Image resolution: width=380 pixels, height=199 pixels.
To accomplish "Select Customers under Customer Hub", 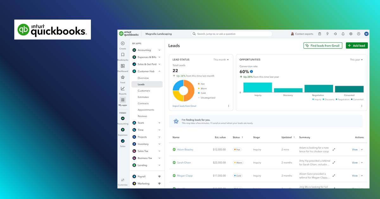I will (144, 91).
